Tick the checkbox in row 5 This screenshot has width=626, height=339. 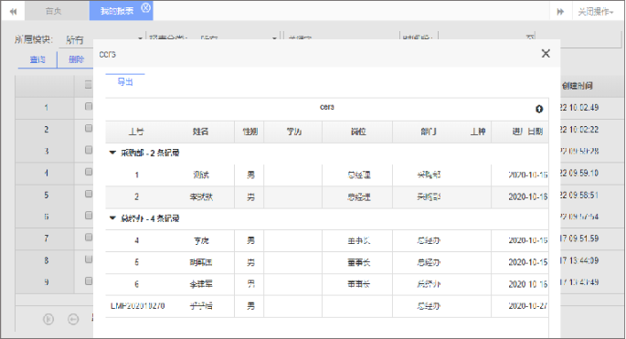click(x=89, y=194)
